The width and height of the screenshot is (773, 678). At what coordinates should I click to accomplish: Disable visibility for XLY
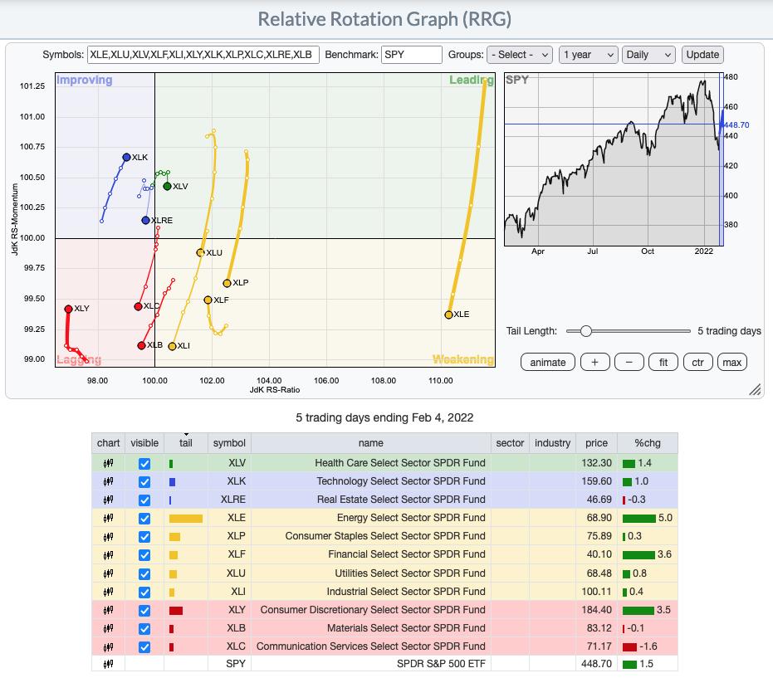pyautogui.click(x=144, y=611)
